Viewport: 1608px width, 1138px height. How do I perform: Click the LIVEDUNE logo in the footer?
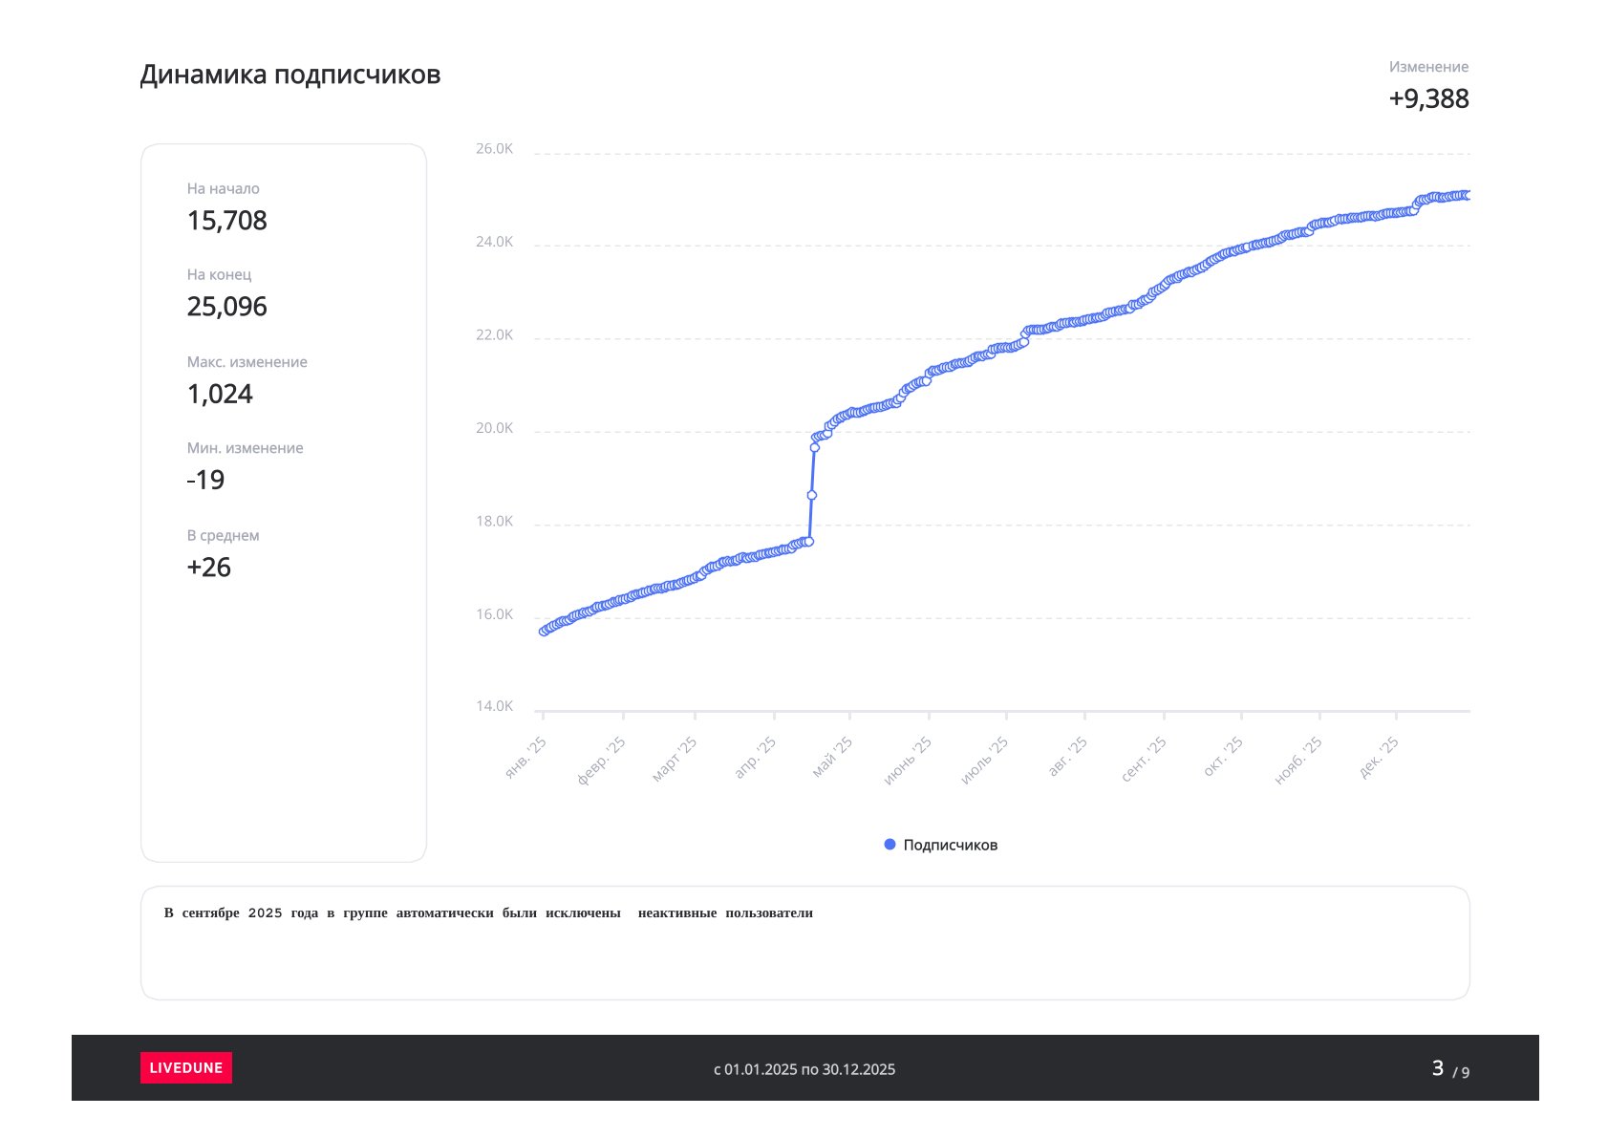(x=185, y=1067)
